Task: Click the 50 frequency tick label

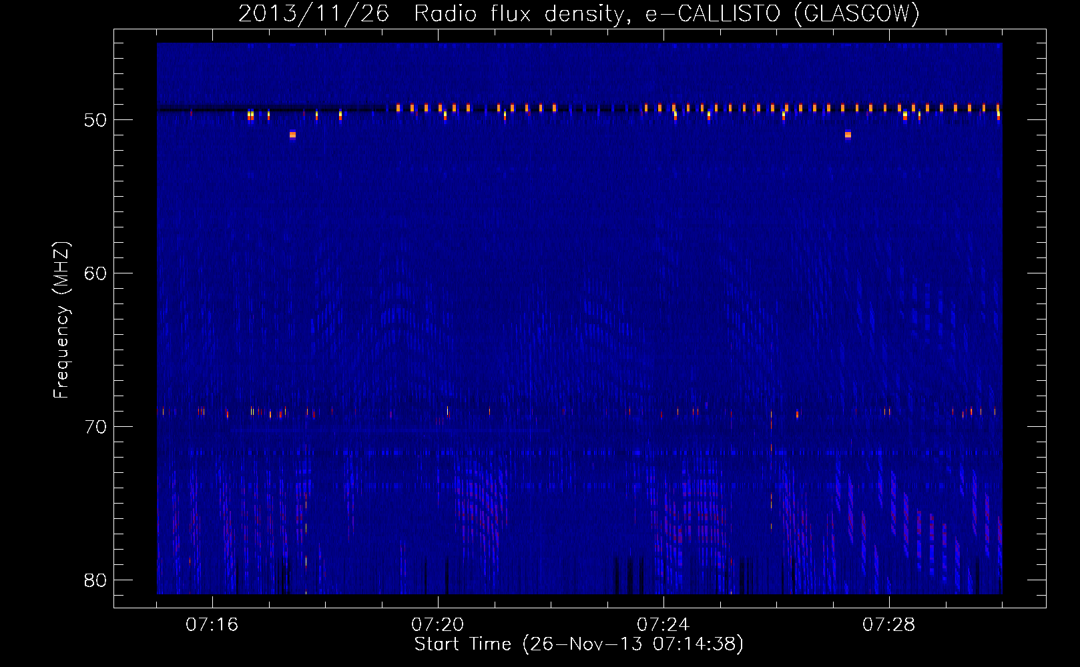Action: coord(95,120)
